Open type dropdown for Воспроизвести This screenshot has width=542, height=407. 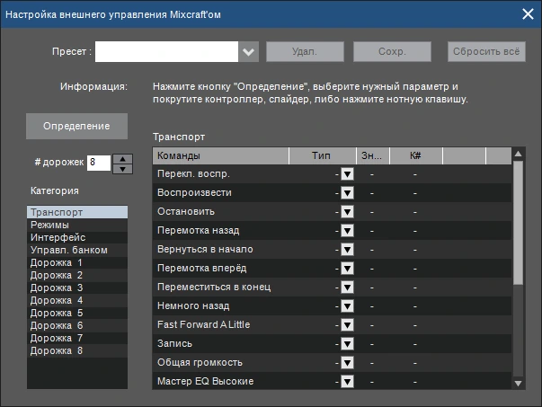point(347,193)
